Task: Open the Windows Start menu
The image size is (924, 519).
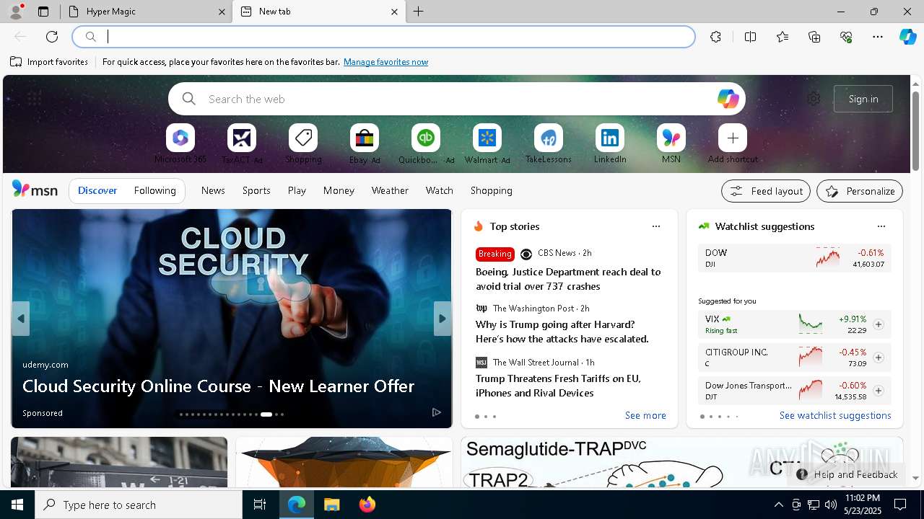Action: point(17,505)
